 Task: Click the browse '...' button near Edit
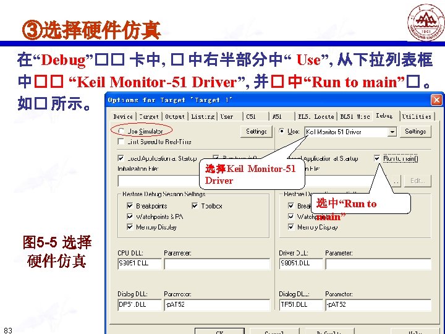(x=397, y=181)
